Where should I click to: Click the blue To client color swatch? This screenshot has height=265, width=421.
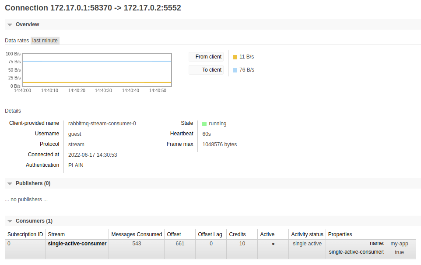coord(235,70)
